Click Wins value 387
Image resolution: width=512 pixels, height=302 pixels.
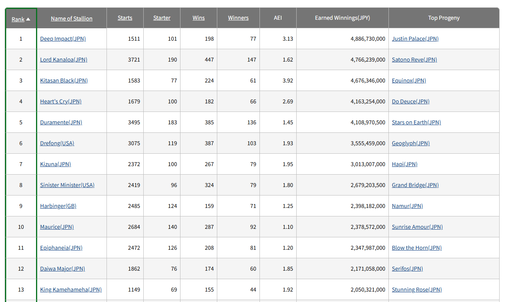pyautogui.click(x=209, y=143)
